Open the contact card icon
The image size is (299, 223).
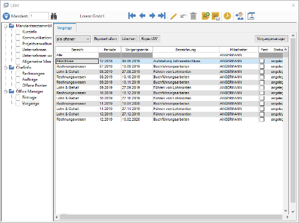251,16
